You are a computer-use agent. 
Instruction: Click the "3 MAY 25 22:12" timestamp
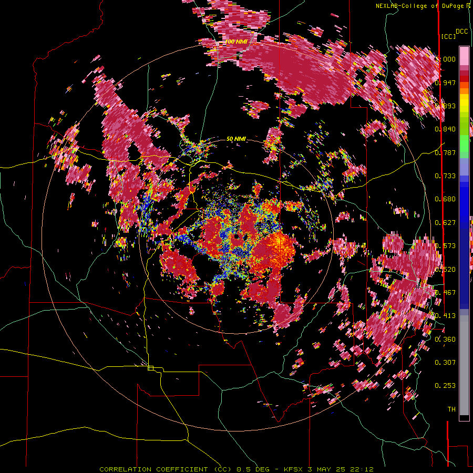coord(341,469)
